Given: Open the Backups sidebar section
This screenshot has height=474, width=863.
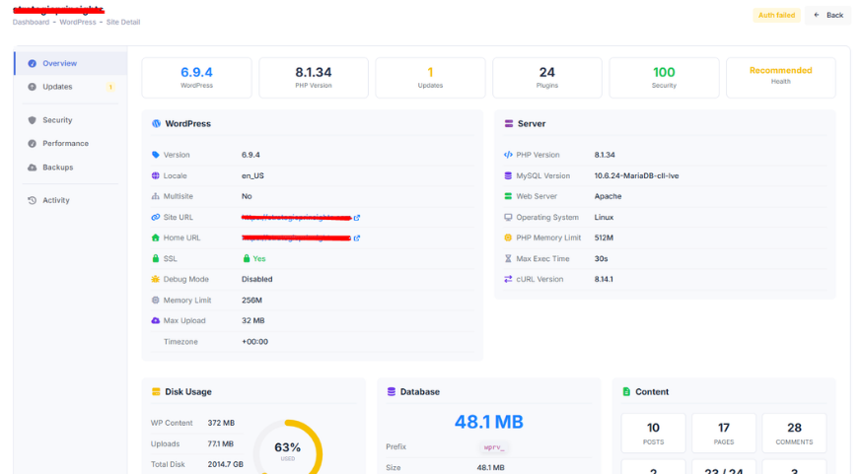Looking at the screenshot, I should pyautogui.click(x=71, y=168).
